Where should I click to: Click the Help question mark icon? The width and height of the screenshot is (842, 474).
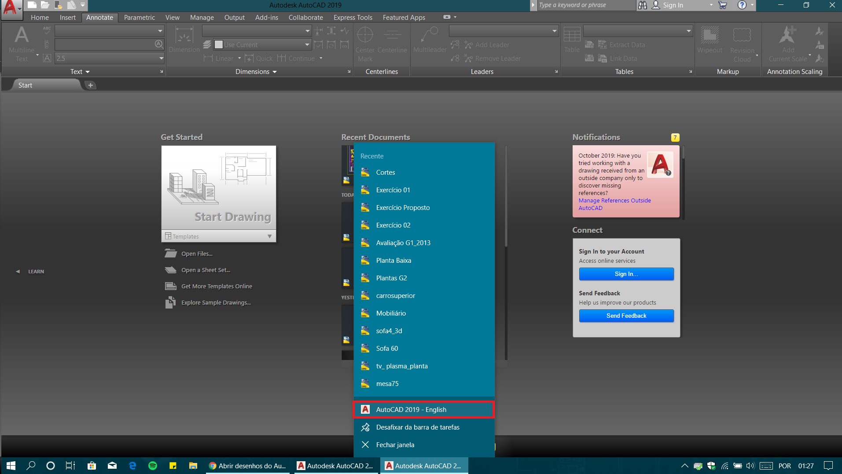pos(742,5)
